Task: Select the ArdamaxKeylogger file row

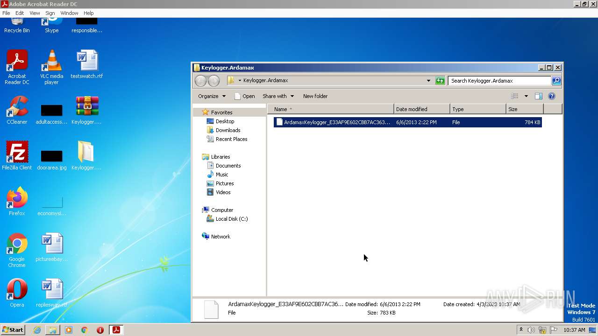Action: (x=407, y=122)
